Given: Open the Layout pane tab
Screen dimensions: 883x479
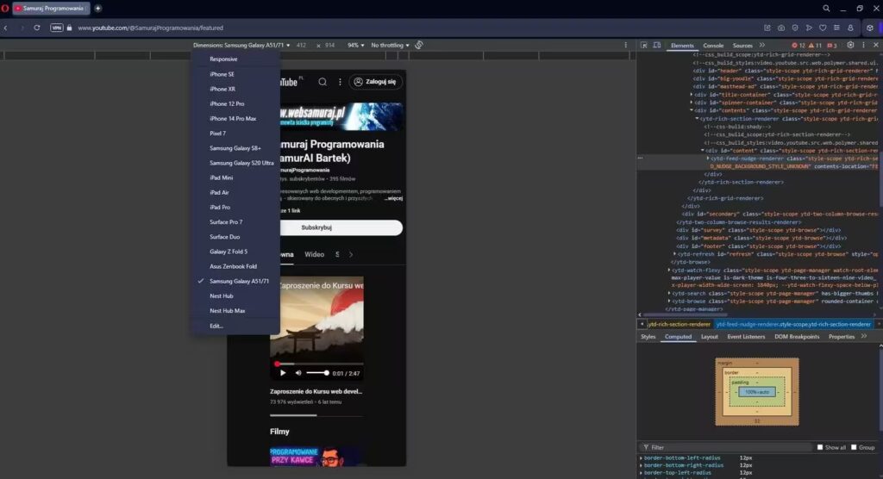Looking at the screenshot, I should coord(710,337).
